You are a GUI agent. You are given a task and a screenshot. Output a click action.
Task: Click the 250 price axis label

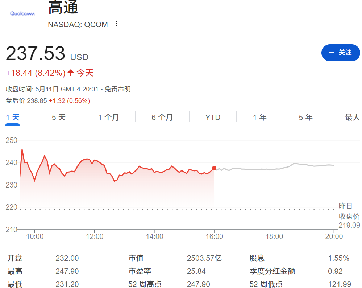[11, 140]
